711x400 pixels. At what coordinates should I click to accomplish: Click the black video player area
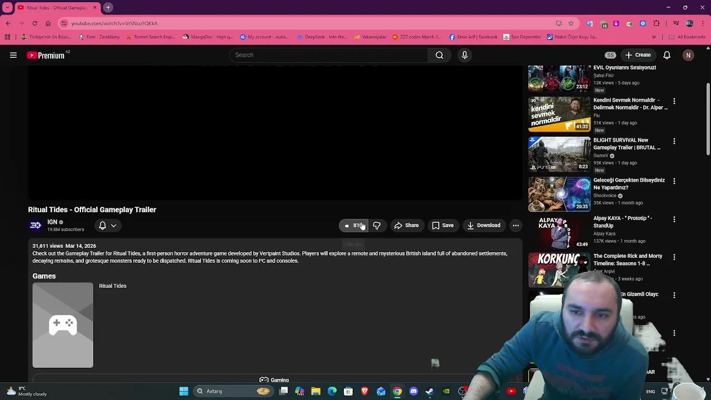point(275,132)
